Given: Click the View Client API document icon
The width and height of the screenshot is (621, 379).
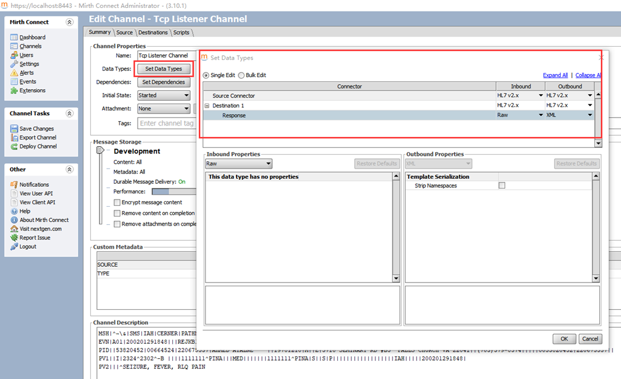Looking at the screenshot, I should click(x=14, y=202).
